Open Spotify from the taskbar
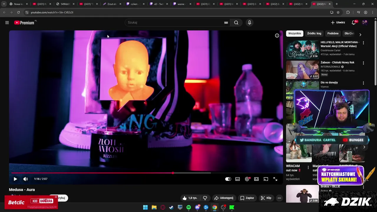The image size is (377, 212). point(189,207)
